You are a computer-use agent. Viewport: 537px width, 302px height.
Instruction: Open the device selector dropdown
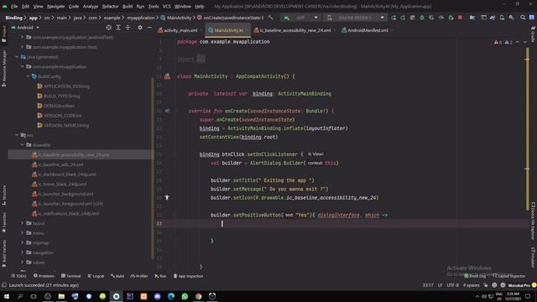[x=355, y=18]
